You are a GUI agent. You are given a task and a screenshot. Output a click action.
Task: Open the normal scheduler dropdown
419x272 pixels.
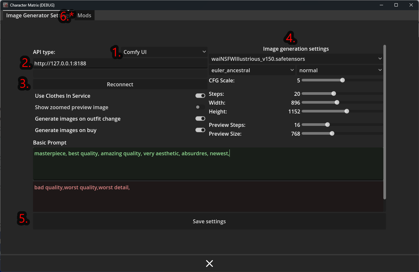(340, 70)
